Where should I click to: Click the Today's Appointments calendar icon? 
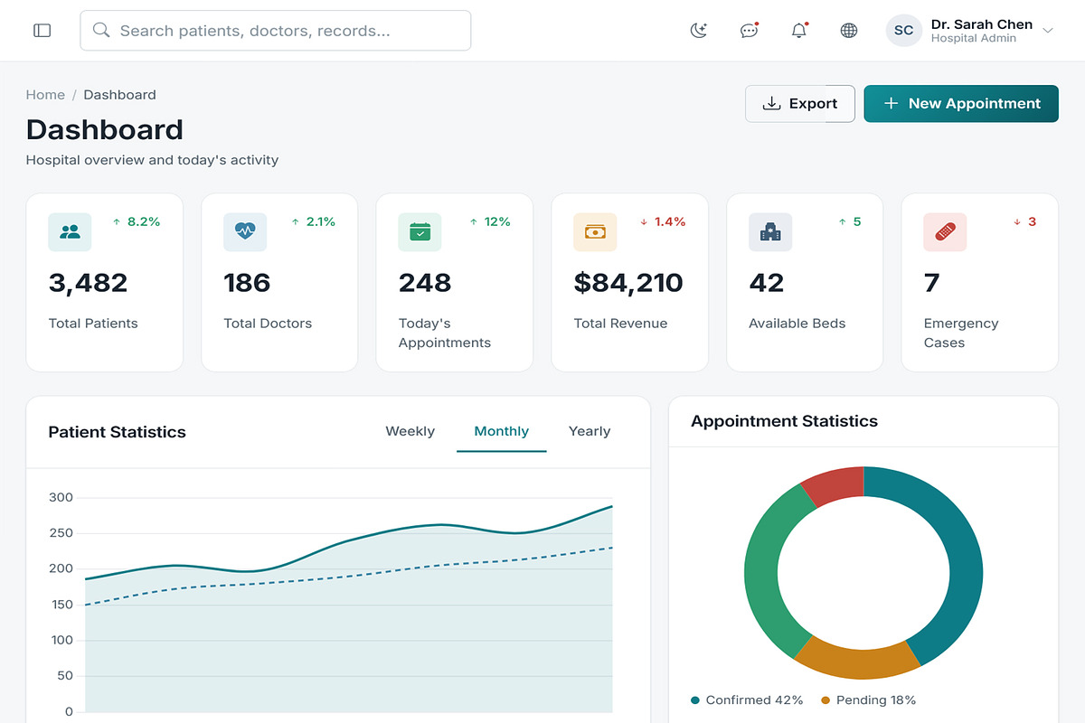click(420, 232)
